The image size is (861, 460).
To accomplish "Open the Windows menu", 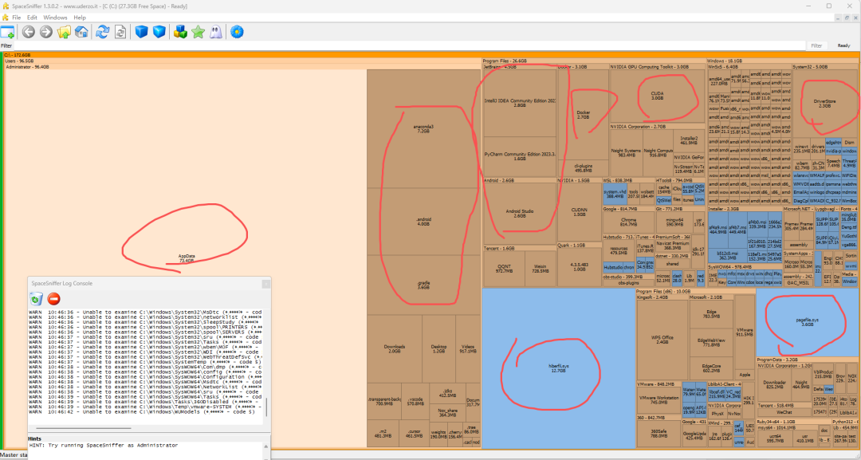I will point(55,17).
